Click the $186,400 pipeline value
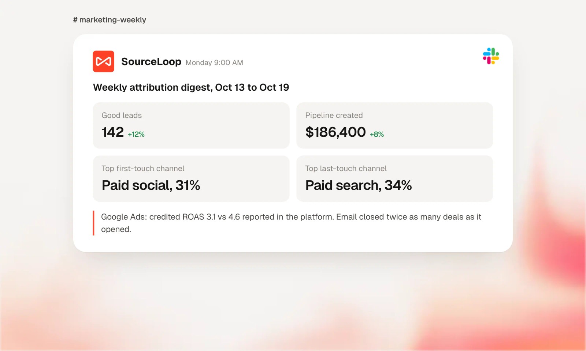Viewport: 586px width, 351px height. click(335, 132)
